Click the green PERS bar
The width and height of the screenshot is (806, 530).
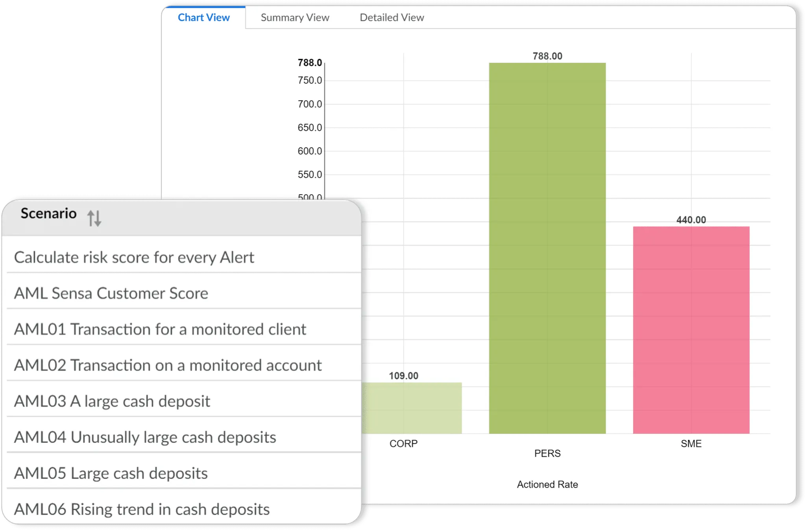547,248
